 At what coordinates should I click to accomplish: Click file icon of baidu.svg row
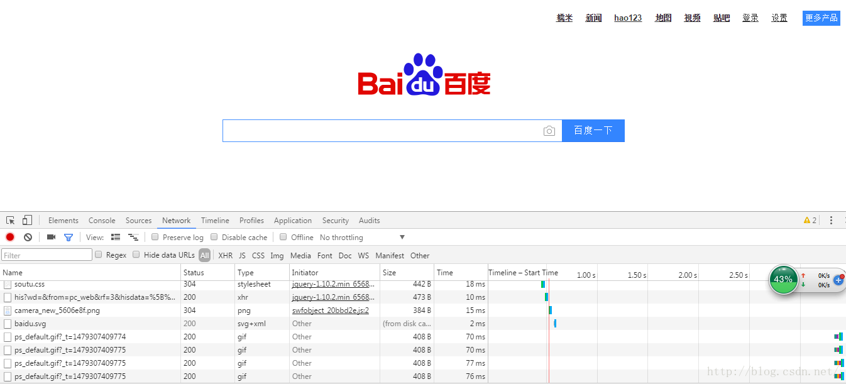(x=8, y=324)
